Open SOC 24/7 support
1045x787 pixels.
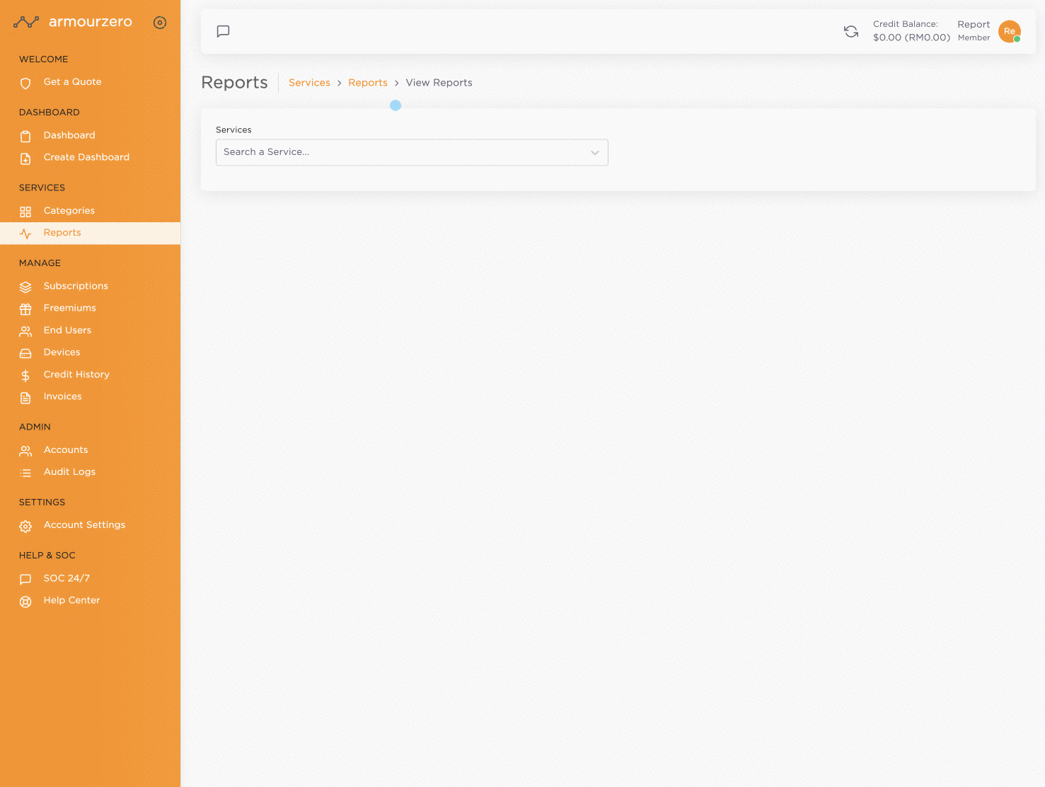click(67, 578)
